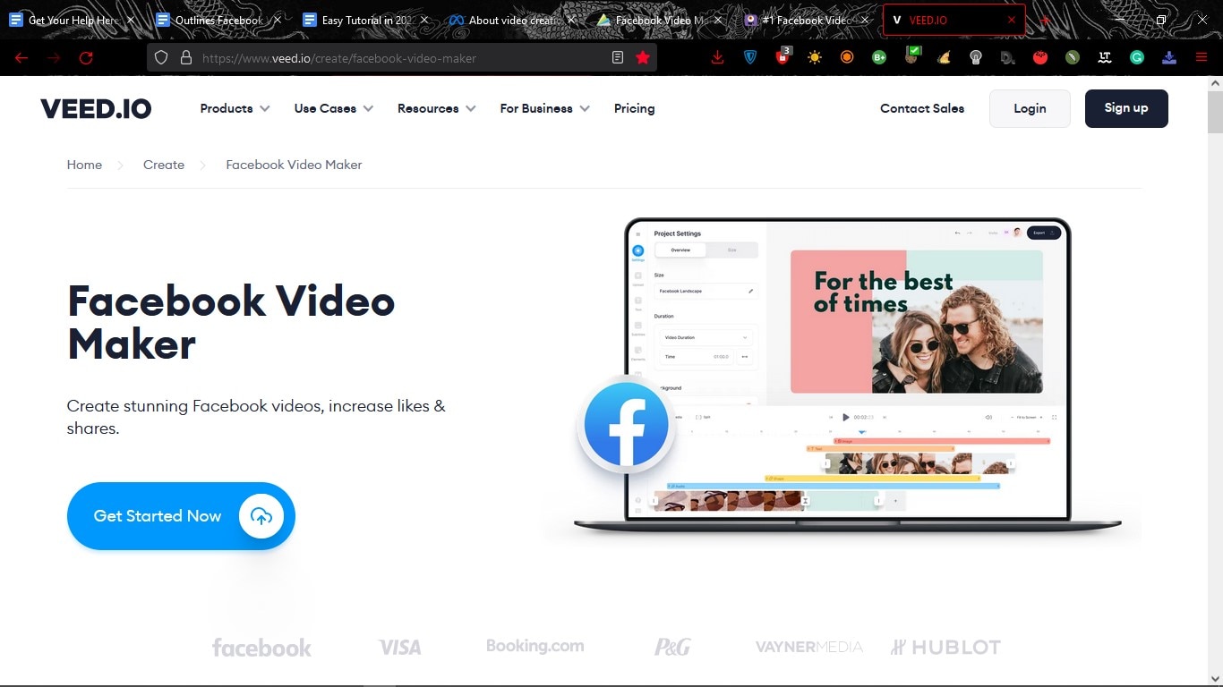Expand the For Business dropdown

tap(544, 108)
